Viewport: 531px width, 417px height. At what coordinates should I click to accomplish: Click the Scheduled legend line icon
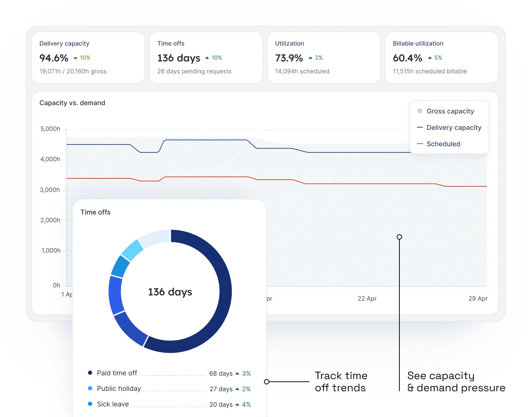click(419, 144)
